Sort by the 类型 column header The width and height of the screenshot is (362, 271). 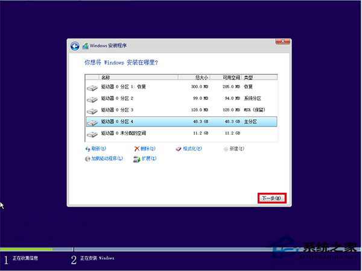pos(259,78)
